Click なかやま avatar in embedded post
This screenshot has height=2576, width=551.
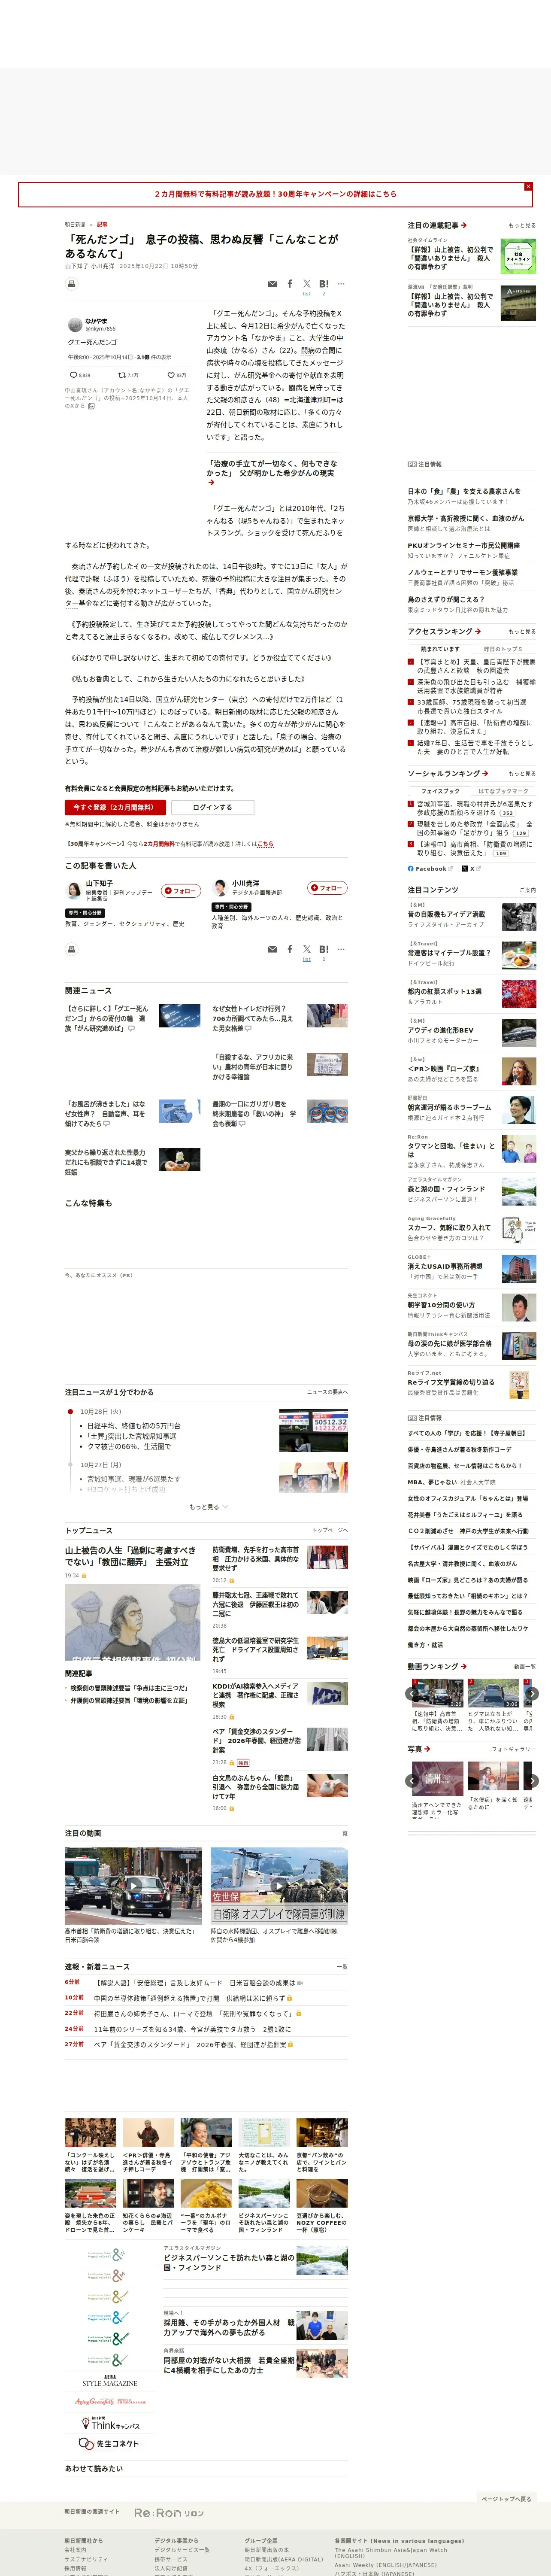75,325
